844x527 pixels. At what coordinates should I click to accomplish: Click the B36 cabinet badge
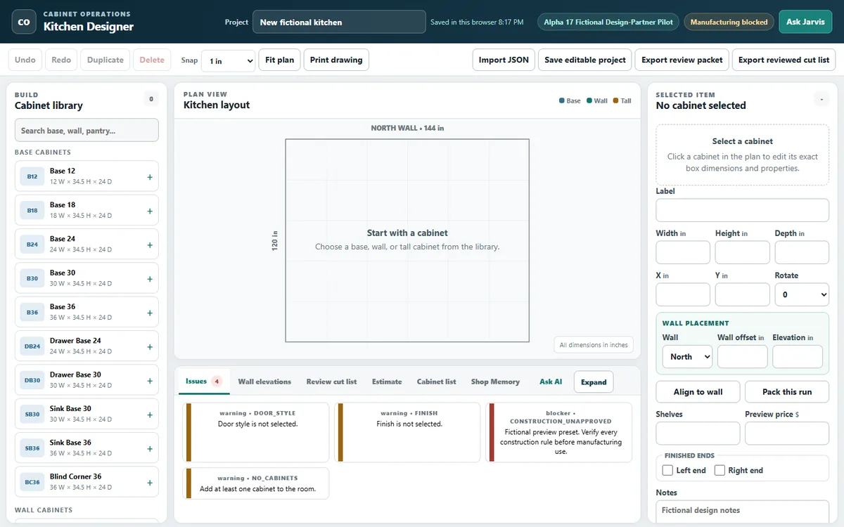click(x=32, y=312)
